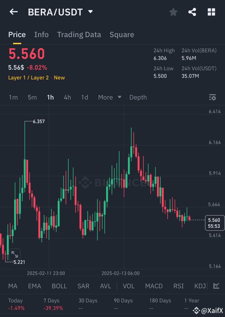Open the Trading Data tab
The width and height of the screenshot is (225, 317).
pyautogui.click(x=79, y=34)
